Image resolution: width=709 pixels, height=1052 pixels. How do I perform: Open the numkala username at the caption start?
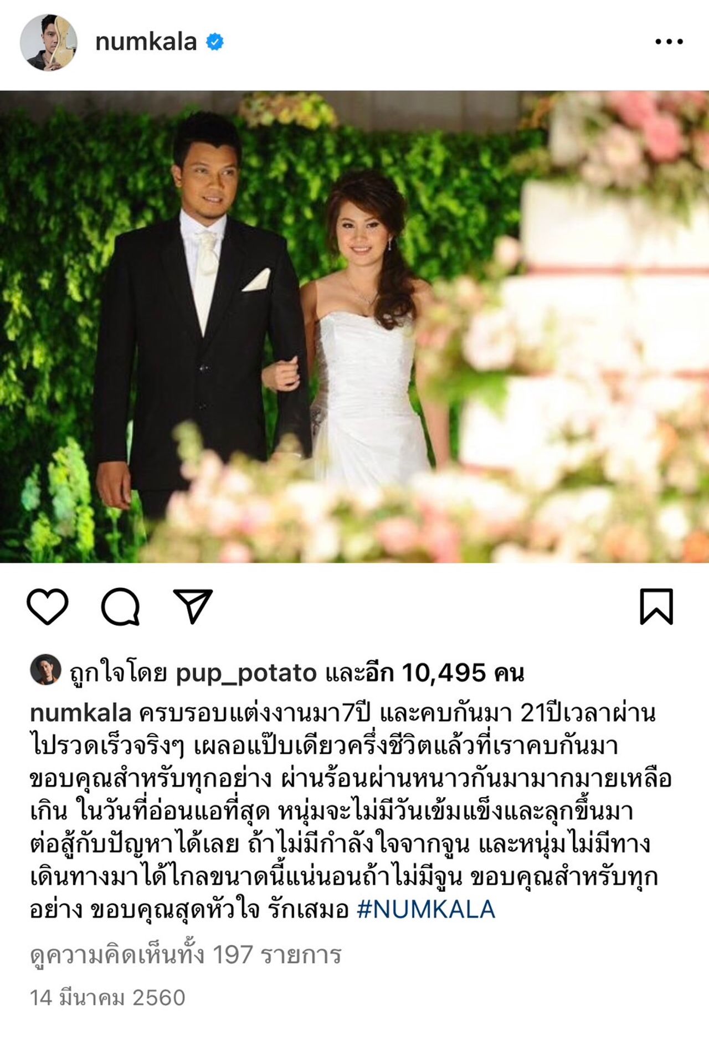tap(81, 713)
